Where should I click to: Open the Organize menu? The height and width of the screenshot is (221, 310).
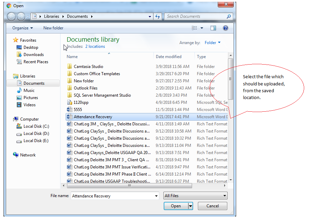coord(23,28)
